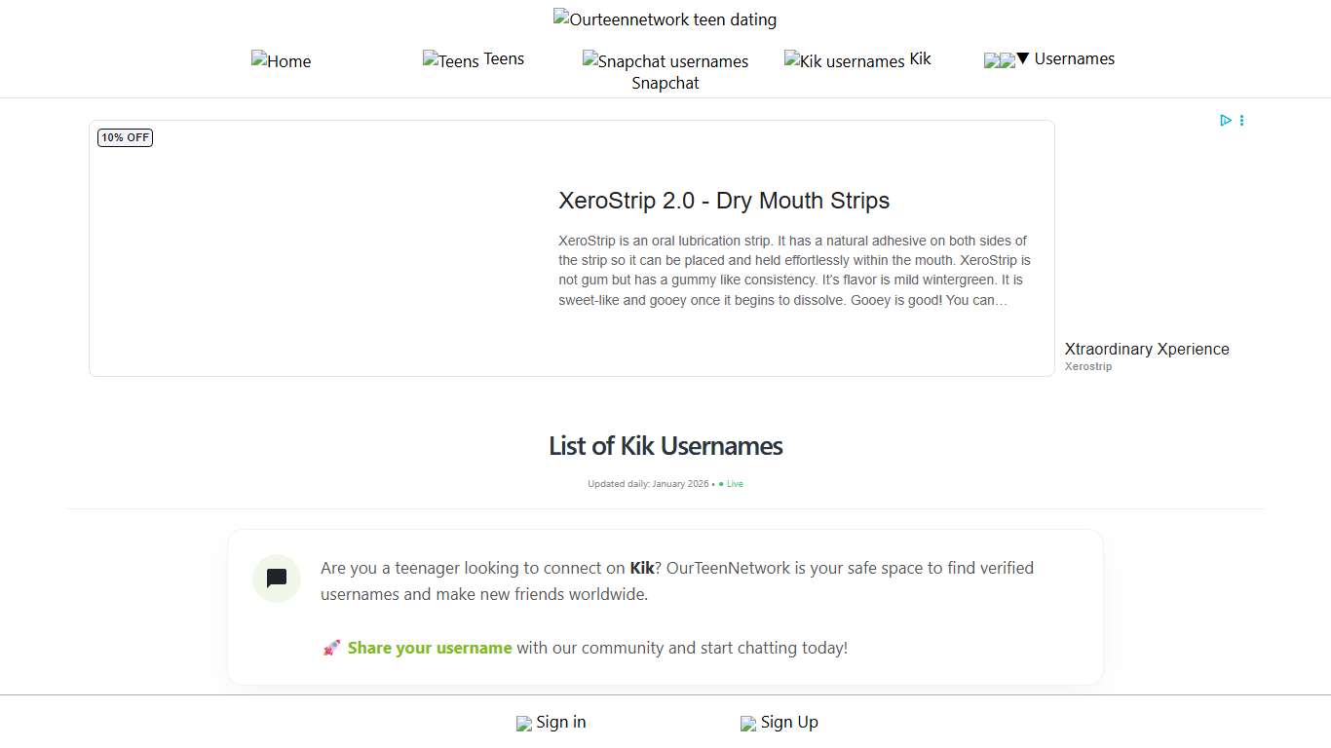
Task: Open the AdChoices icon on the ad
Action: [x=1226, y=120]
